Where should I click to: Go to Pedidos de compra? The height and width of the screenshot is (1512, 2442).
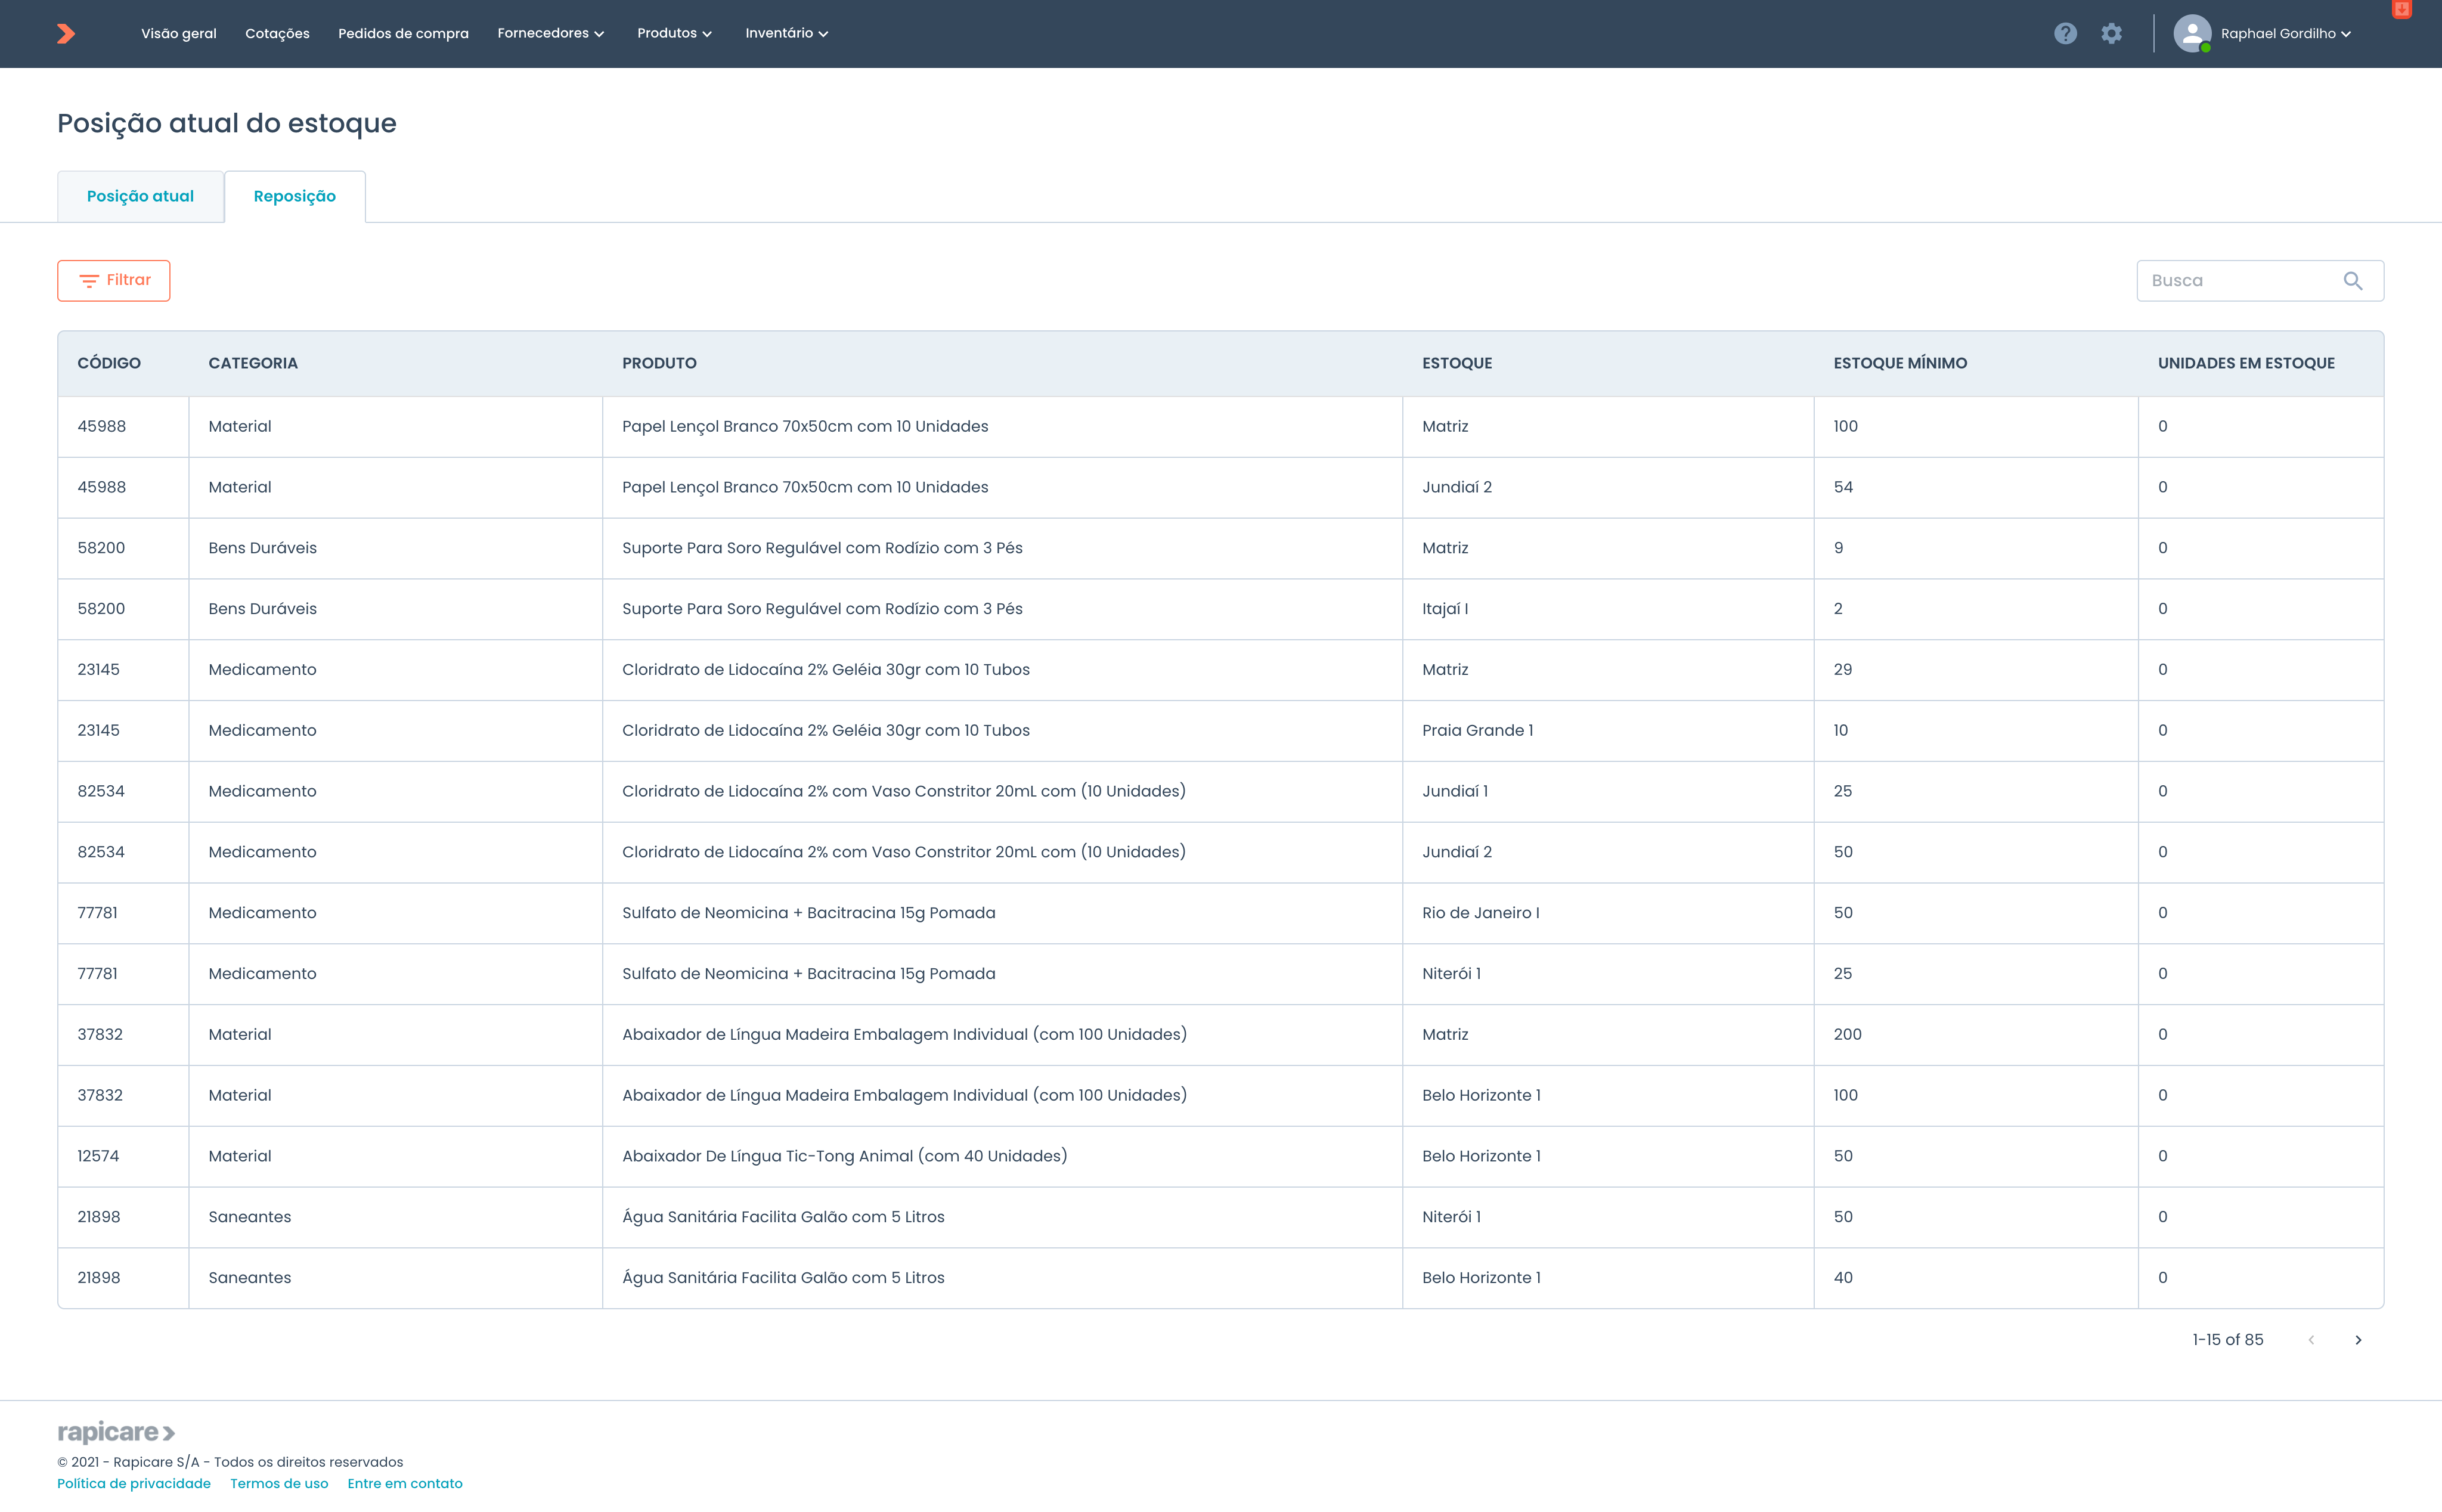pos(403,34)
